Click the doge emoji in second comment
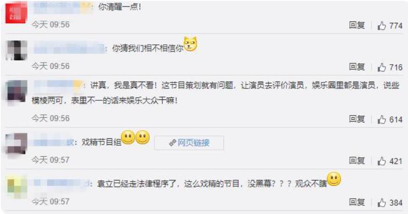Viewport: 408px width, 214px height. pos(190,44)
